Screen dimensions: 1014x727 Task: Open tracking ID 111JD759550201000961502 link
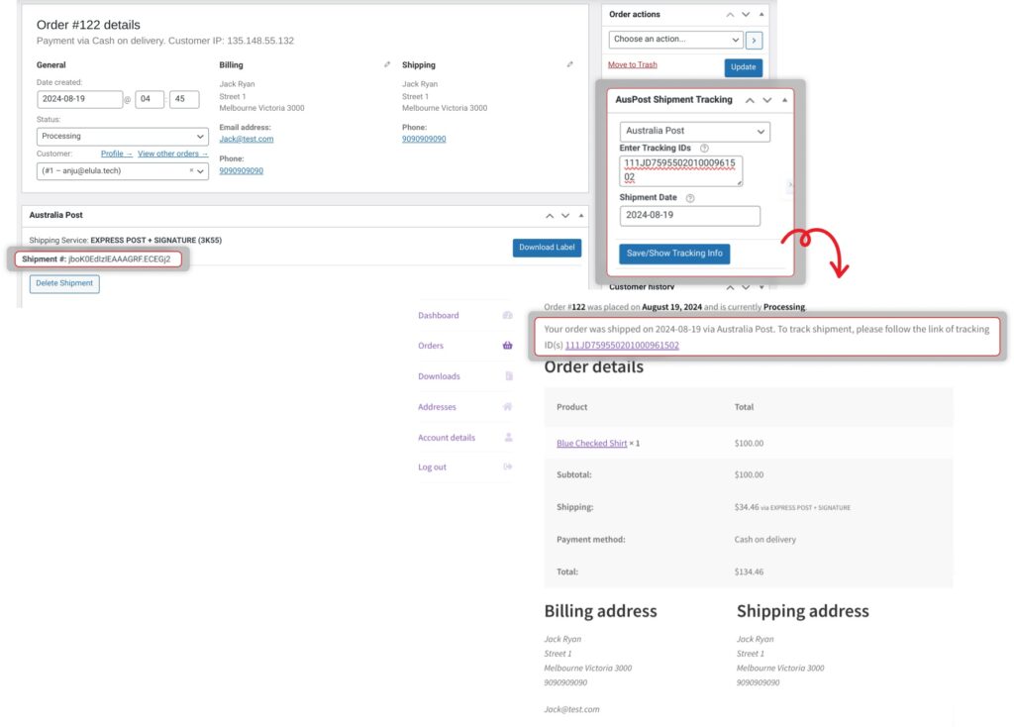622,346
